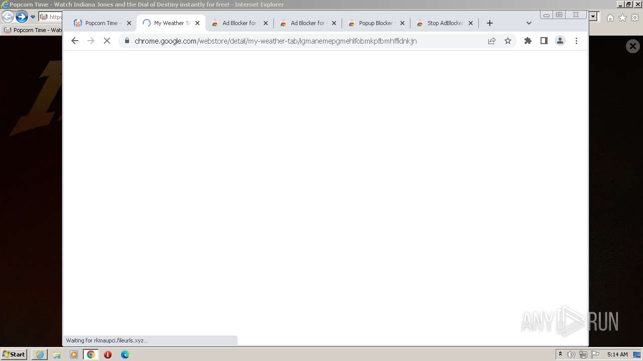643x361 pixels.
Task: Select Internet Explorer Popcorn Time tab
Action: (x=32, y=30)
